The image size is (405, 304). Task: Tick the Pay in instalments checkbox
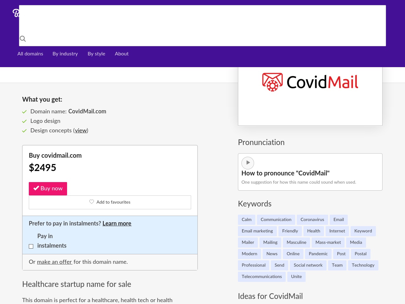(x=31, y=246)
